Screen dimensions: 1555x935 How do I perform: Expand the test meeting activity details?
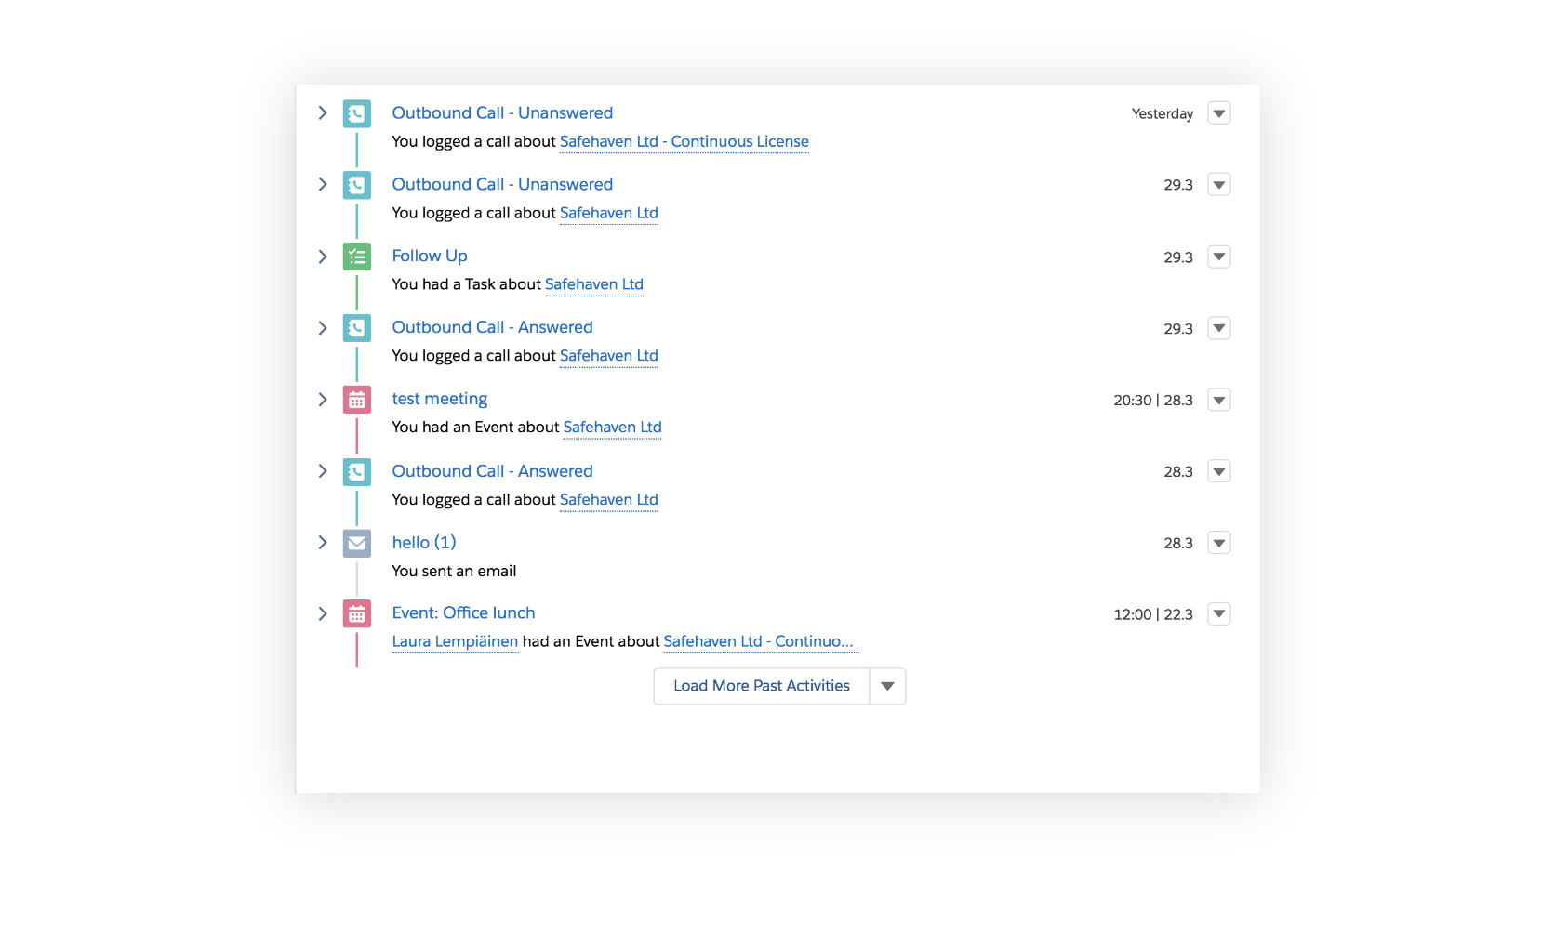coord(323,400)
